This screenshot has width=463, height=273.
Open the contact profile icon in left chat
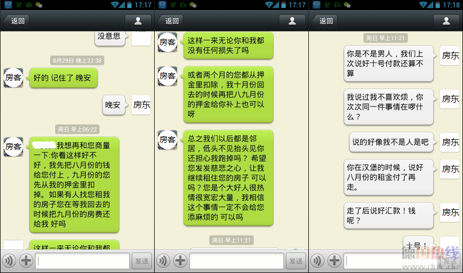[138, 21]
